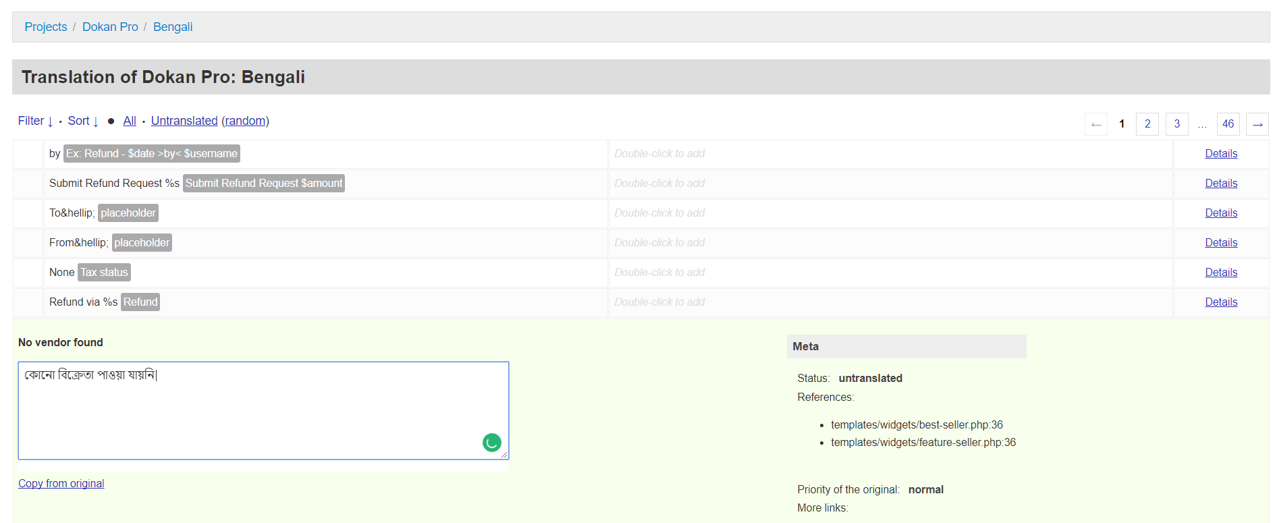This screenshot has width=1275, height=523.
Task: Open Details for the 'by' row
Action: point(1221,154)
